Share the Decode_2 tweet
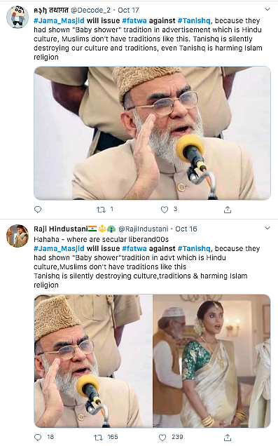The width and height of the screenshot is (278, 446). coord(228,210)
